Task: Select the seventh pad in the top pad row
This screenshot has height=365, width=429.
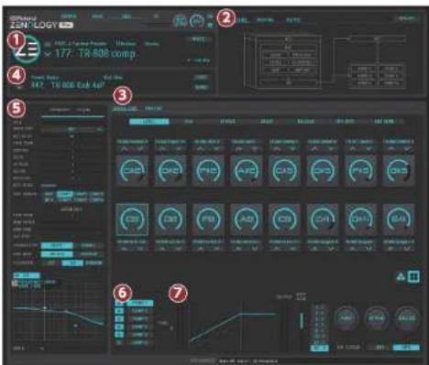Action: tap(360, 170)
